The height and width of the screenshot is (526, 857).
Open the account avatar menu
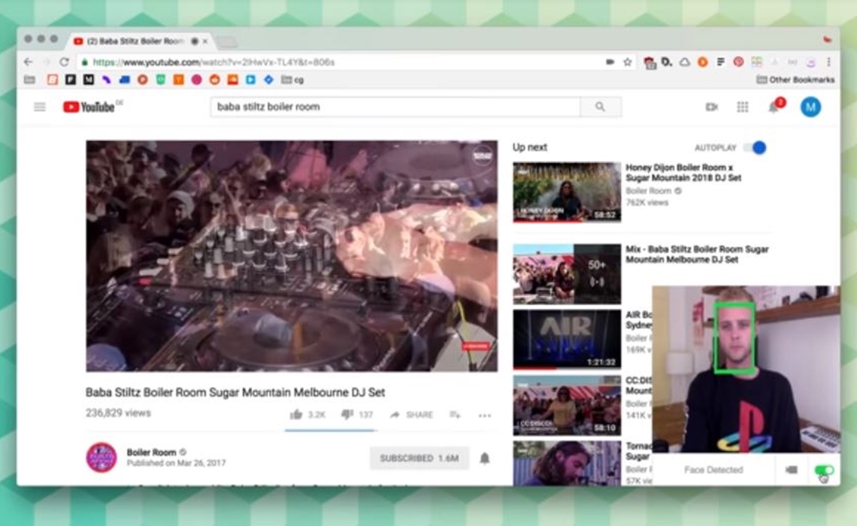[x=810, y=107]
